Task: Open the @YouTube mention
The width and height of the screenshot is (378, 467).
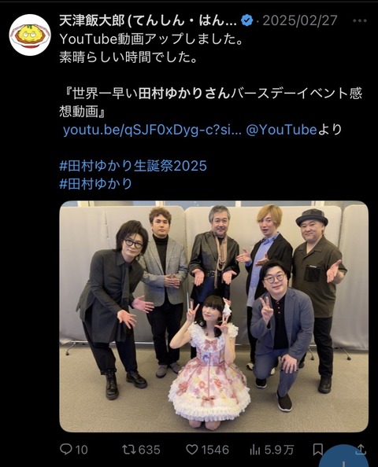Action: (281, 130)
